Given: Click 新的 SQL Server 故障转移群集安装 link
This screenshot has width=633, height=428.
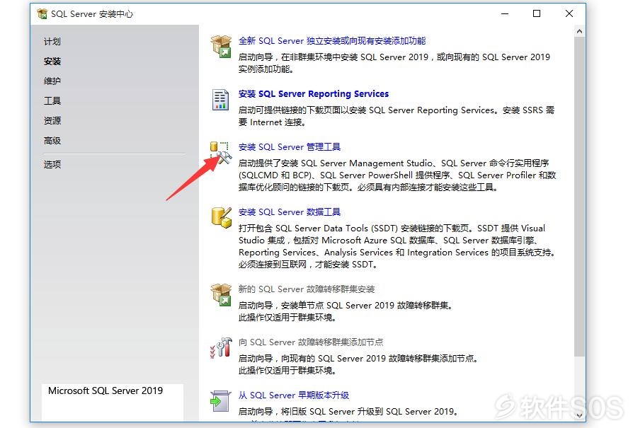Looking at the screenshot, I should click(307, 289).
